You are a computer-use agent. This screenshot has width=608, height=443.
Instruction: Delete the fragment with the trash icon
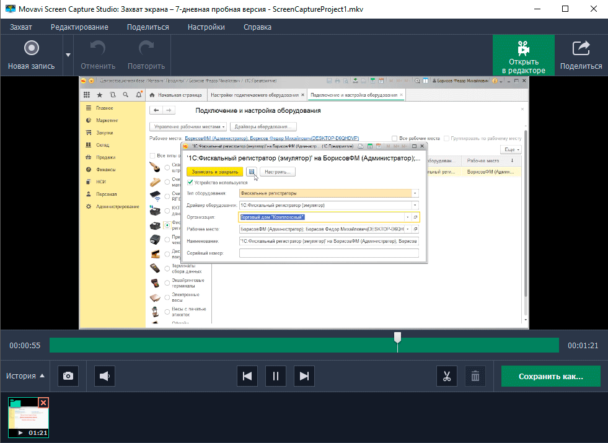click(475, 375)
